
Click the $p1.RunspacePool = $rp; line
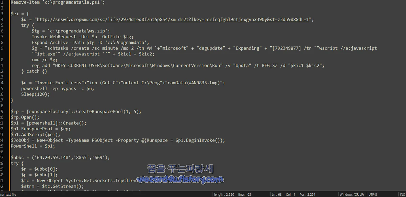point(41,129)
